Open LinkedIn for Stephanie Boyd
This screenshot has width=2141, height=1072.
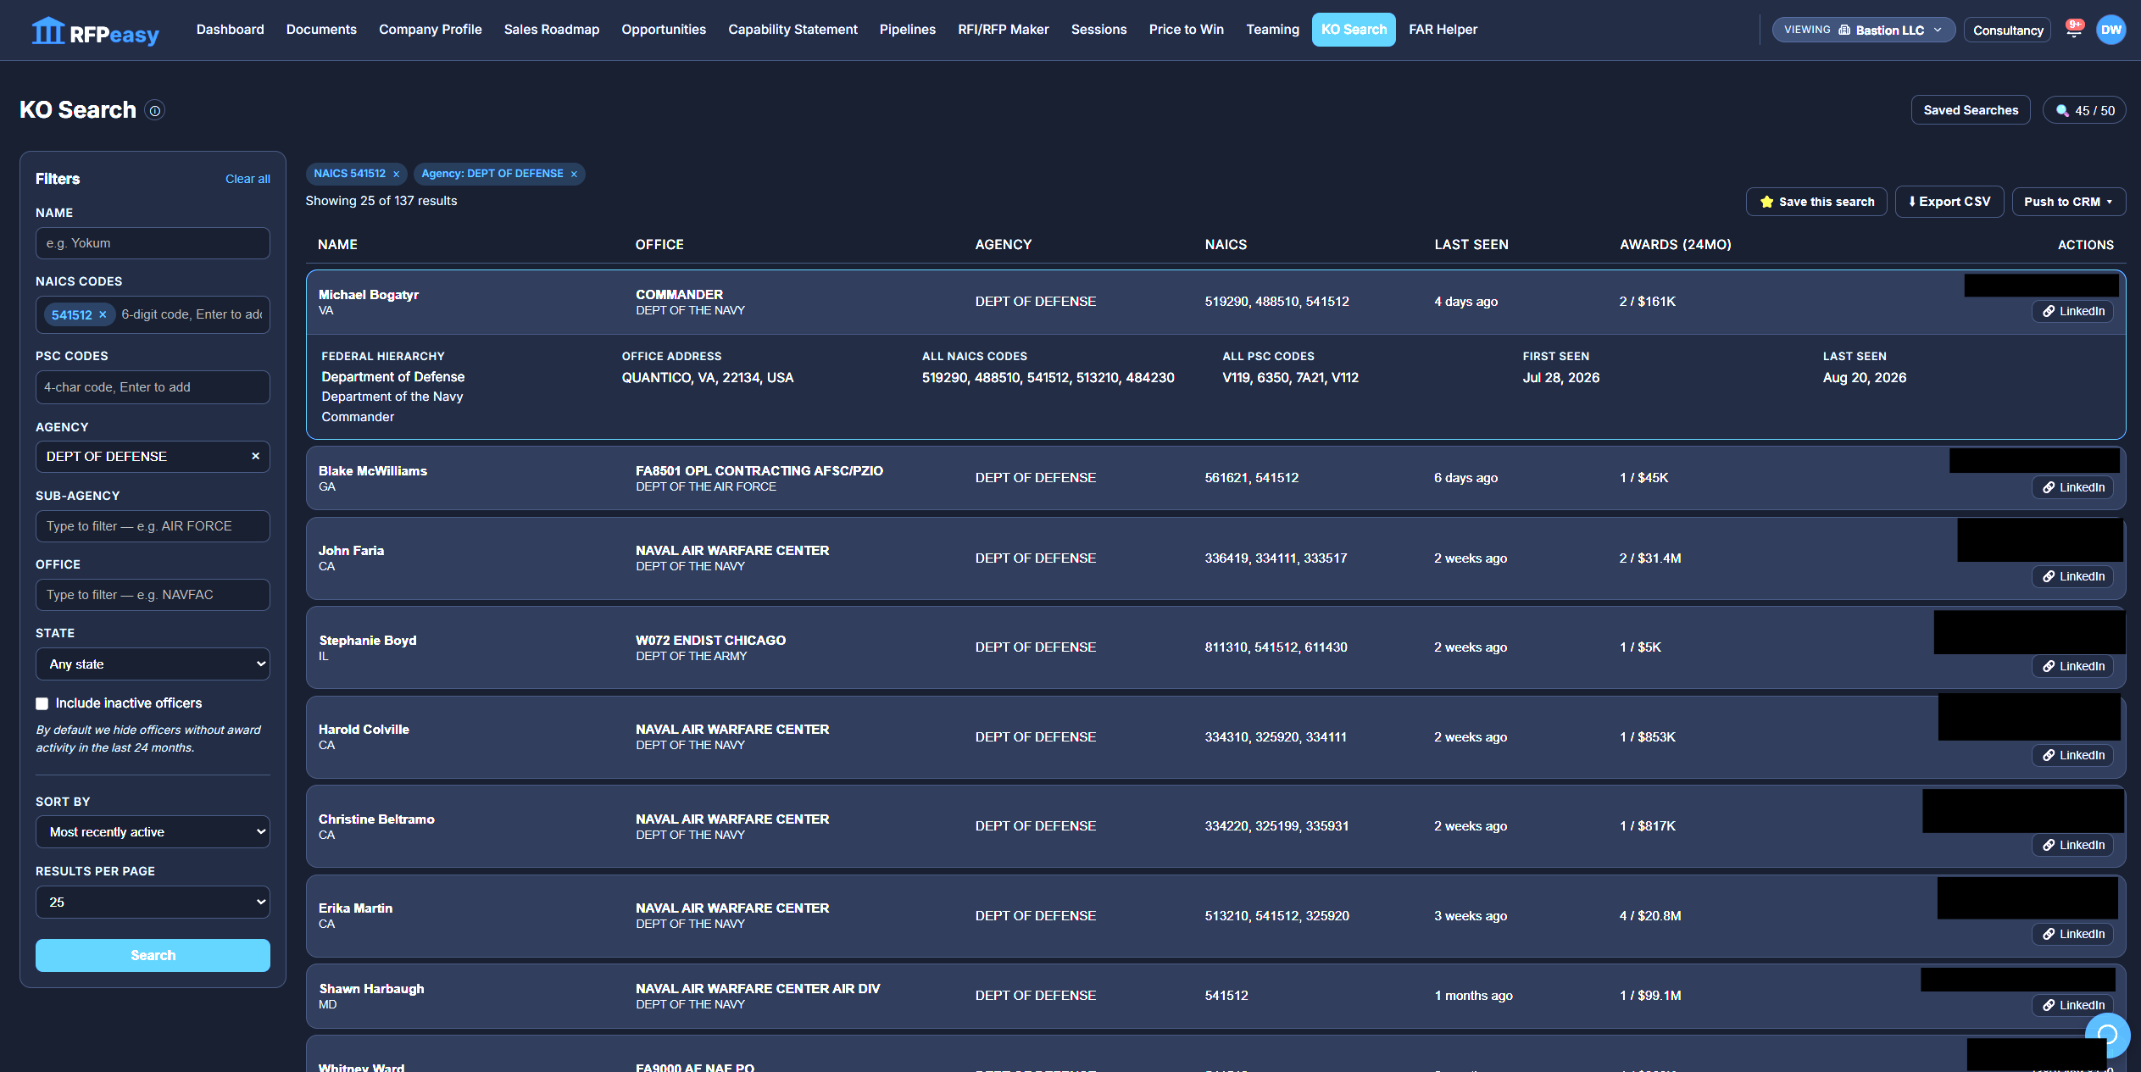click(x=2072, y=666)
